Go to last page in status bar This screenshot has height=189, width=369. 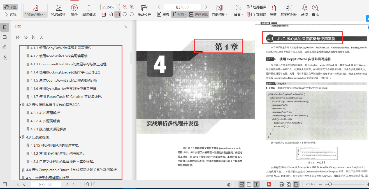(74, 184)
